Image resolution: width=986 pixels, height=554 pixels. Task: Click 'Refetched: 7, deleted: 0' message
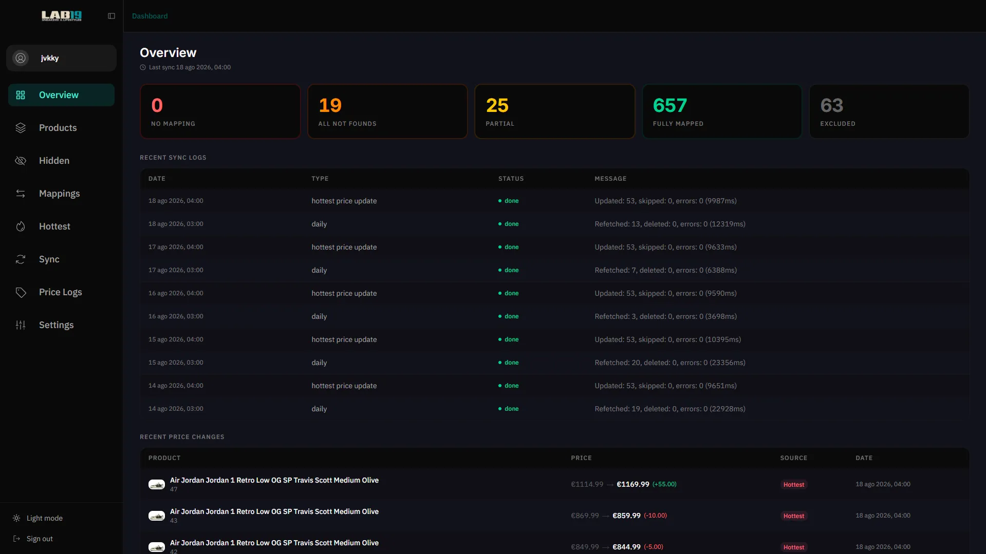[665, 270]
